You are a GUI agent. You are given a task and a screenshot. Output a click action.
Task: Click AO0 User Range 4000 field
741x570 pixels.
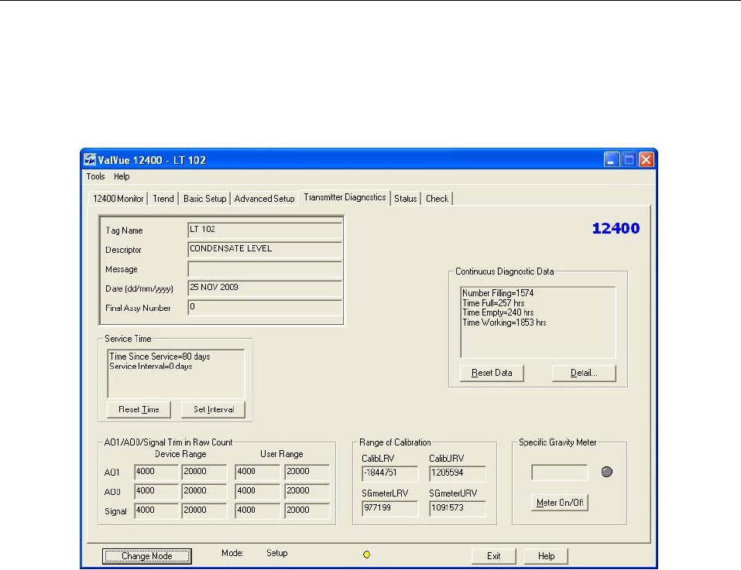[x=257, y=491]
